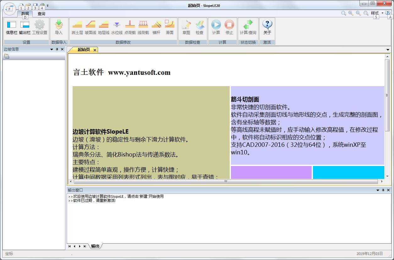Close the 起始页 start page tab

[x=95, y=50]
